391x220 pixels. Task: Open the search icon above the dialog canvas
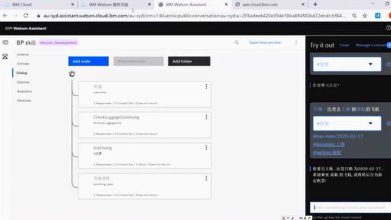(x=237, y=42)
